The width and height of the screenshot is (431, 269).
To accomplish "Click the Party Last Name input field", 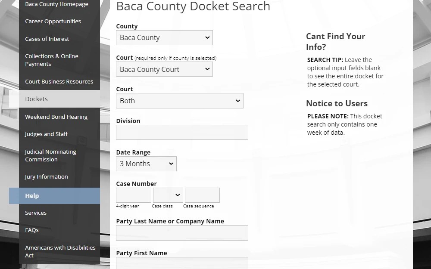I will (182, 233).
